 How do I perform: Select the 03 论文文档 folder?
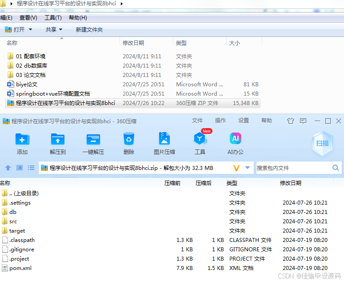point(26,75)
